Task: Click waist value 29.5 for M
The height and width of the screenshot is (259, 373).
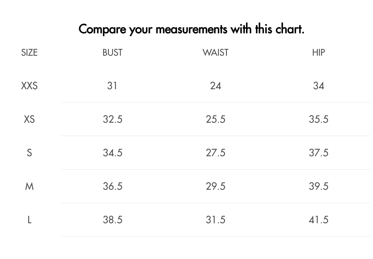Action: tap(216, 186)
